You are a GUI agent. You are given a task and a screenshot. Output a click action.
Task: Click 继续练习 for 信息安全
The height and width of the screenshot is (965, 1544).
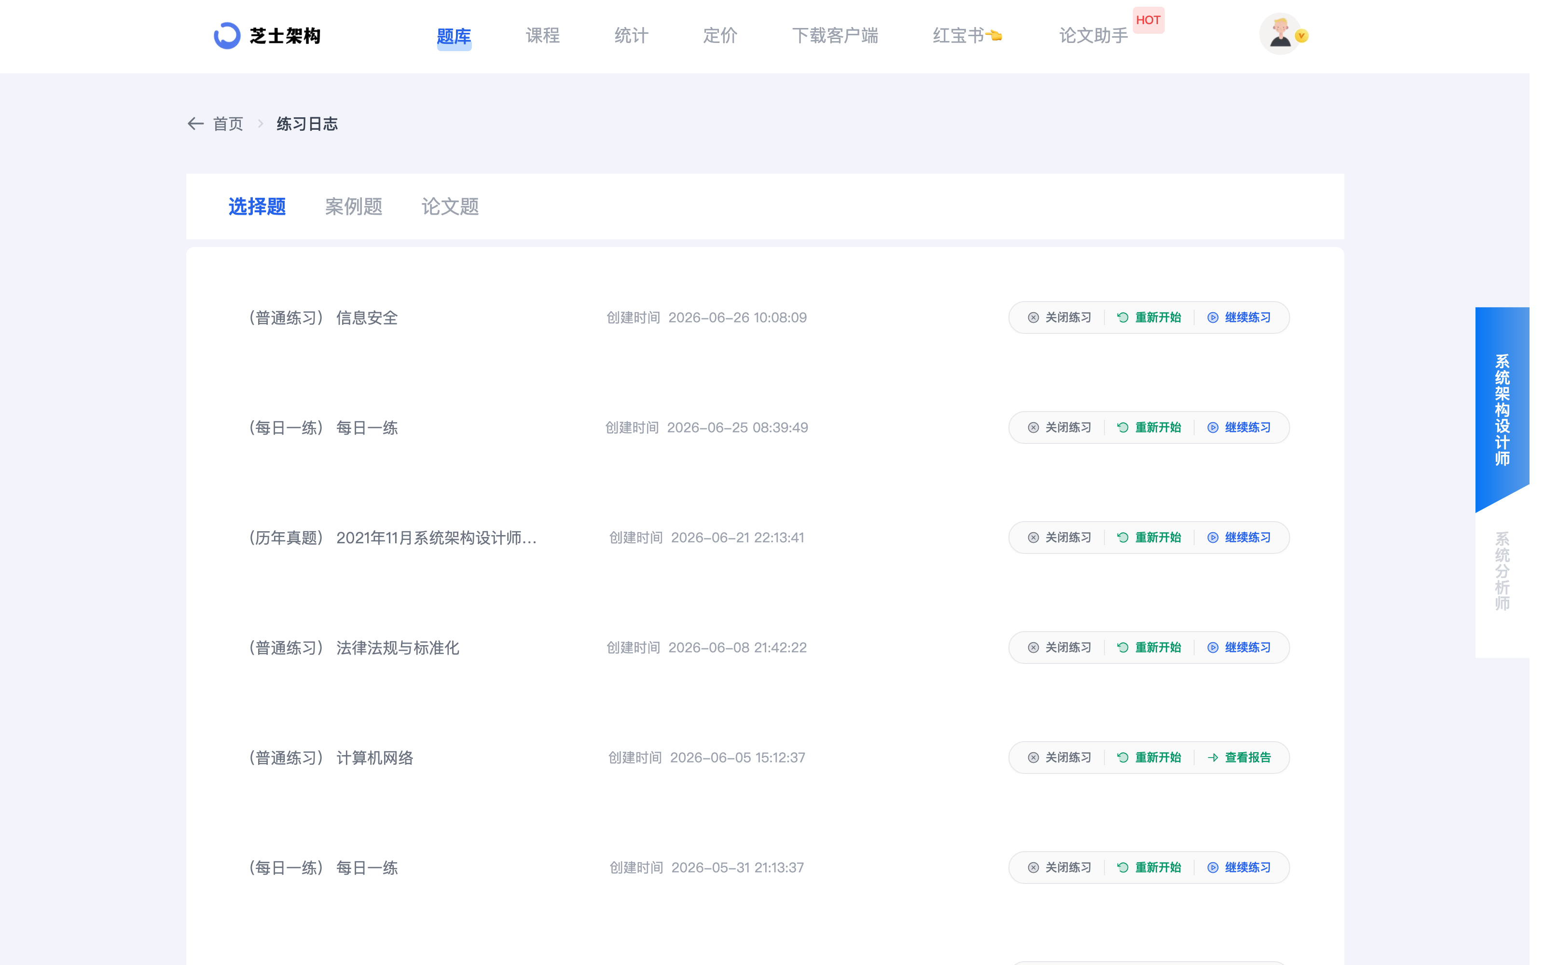(x=1247, y=318)
